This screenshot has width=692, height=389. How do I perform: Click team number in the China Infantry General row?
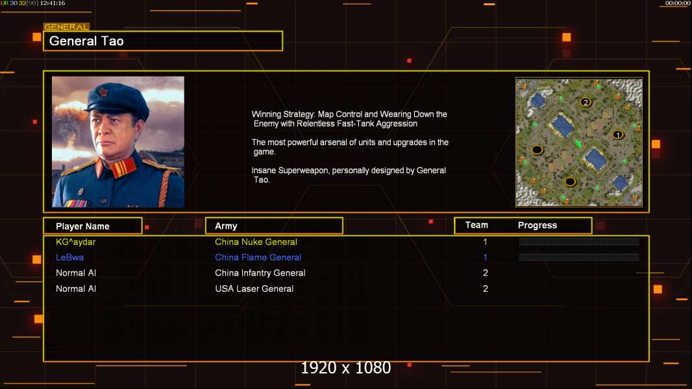click(x=485, y=273)
